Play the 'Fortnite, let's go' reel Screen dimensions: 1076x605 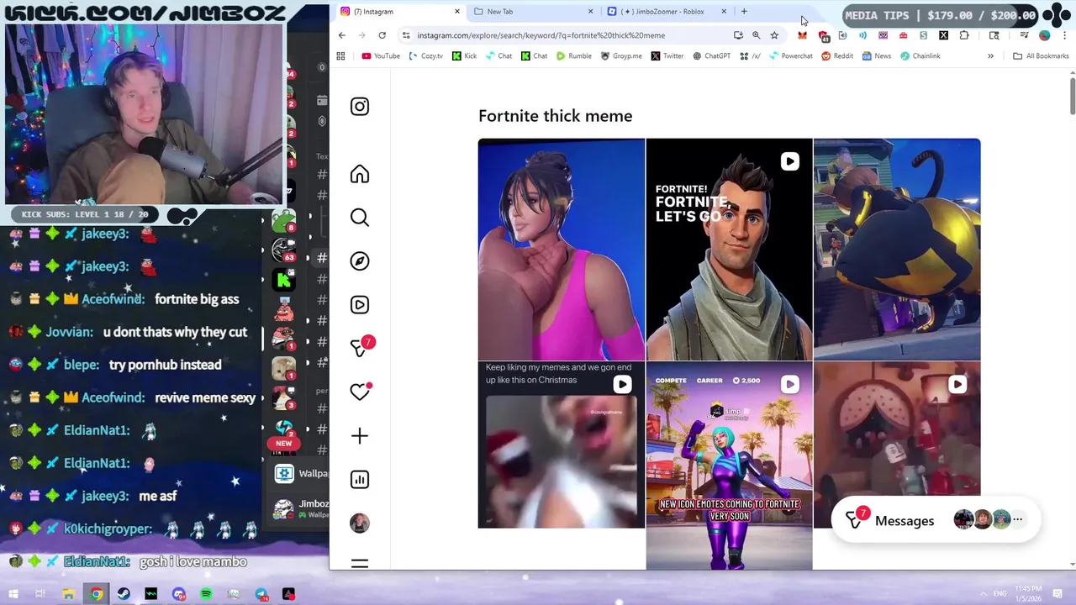click(x=729, y=250)
